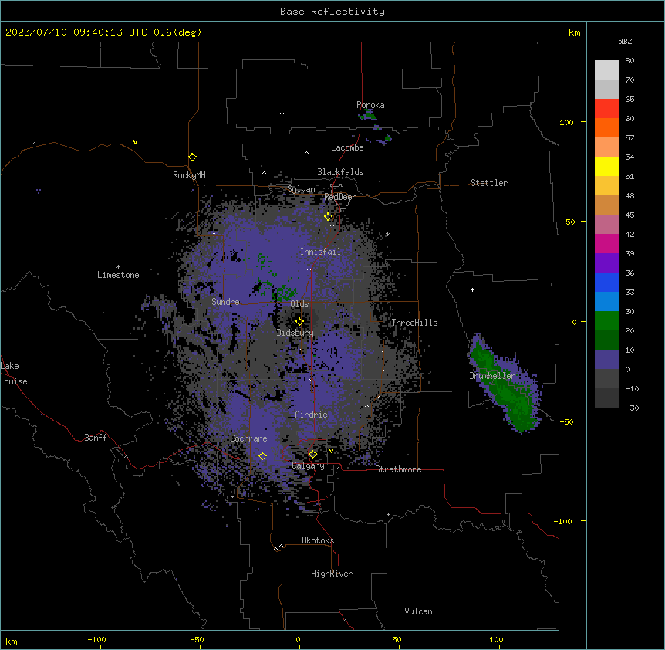Click the yellow marker below Cochrane
This screenshot has height=650, width=665.
point(262,456)
